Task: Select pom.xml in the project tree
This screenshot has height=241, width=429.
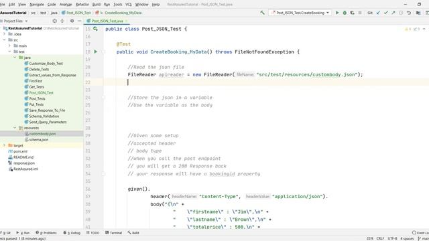Action: pyautogui.click(x=20, y=151)
